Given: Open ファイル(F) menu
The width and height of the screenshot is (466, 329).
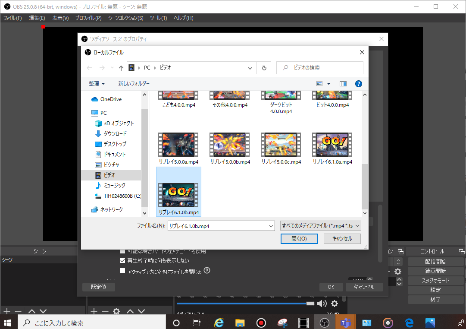Looking at the screenshot, I should coord(13,18).
